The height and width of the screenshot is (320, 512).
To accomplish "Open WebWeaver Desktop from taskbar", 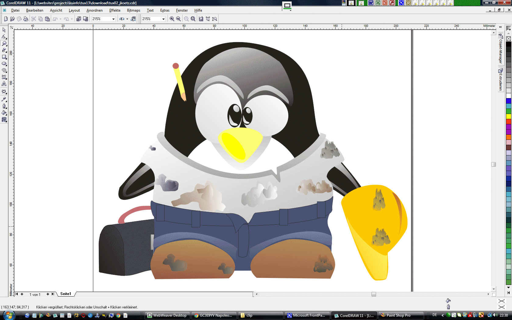I will pos(167,315).
